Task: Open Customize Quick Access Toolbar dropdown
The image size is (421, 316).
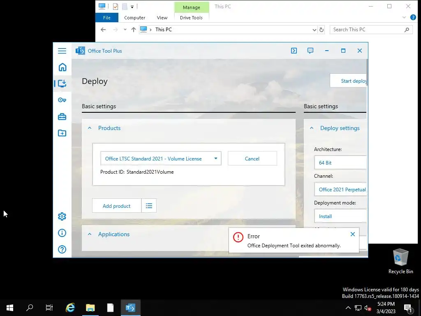Action: click(x=132, y=7)
